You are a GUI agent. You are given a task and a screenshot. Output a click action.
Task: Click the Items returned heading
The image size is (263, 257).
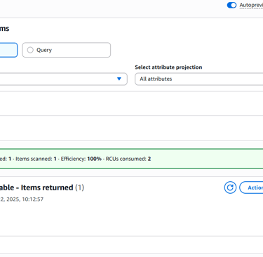click(47, 187)
